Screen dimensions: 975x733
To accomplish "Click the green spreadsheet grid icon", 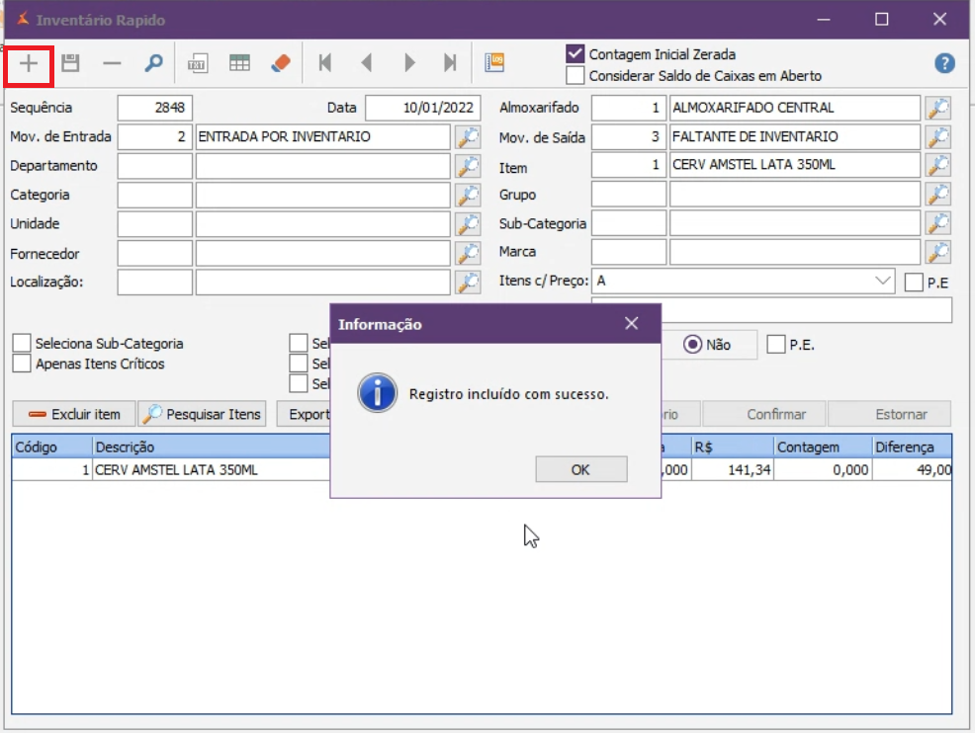I will click(239, 63).
